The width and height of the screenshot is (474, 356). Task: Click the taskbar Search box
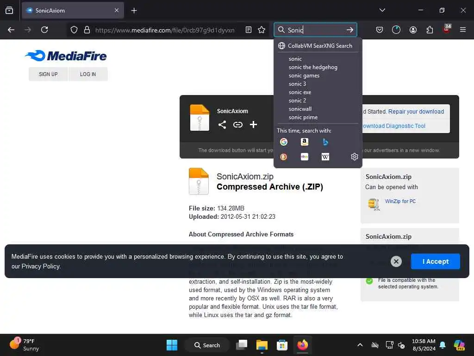pyautogui.click(x=207, y=345)
